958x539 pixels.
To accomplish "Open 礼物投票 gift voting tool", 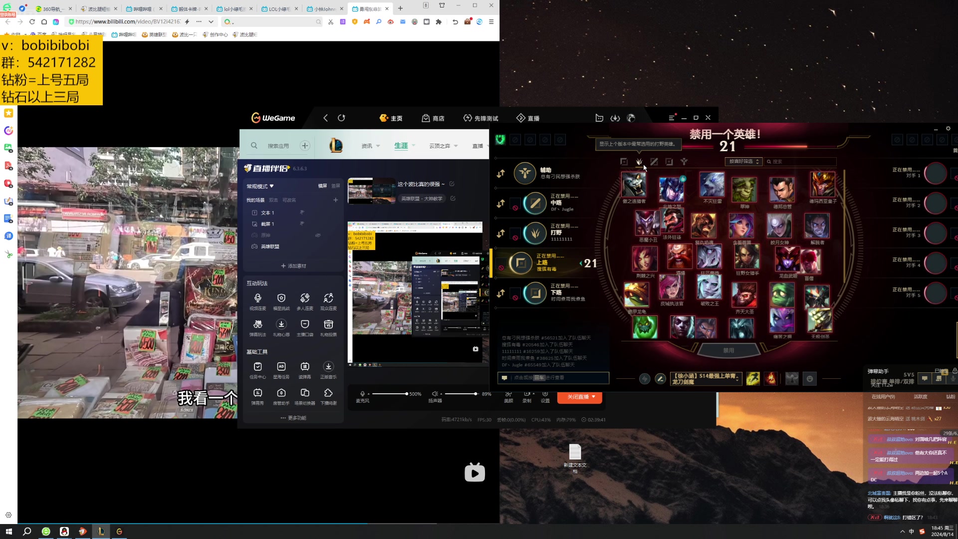I will [x=328, y=328].
